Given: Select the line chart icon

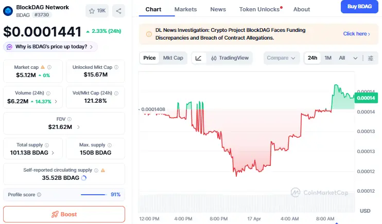Looking at the screenshot, I should (199, 58).
